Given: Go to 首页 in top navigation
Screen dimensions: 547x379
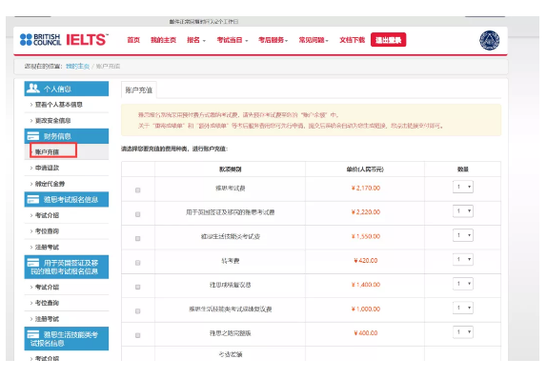Looking at the screenshot, I should pos(133,40).
